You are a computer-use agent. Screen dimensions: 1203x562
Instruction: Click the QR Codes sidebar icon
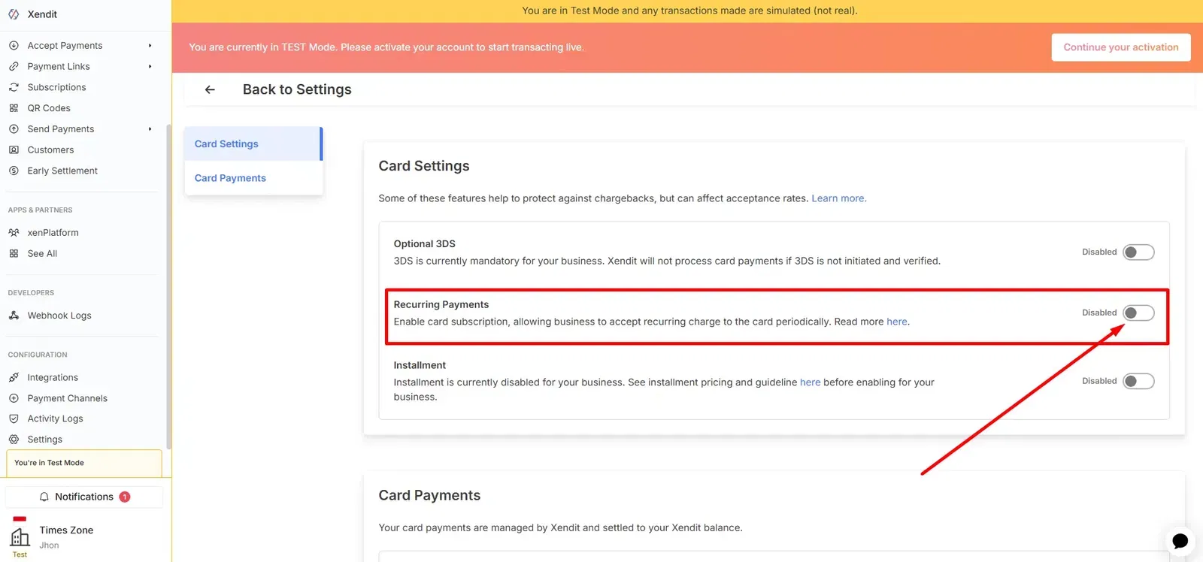coord(14,108)
